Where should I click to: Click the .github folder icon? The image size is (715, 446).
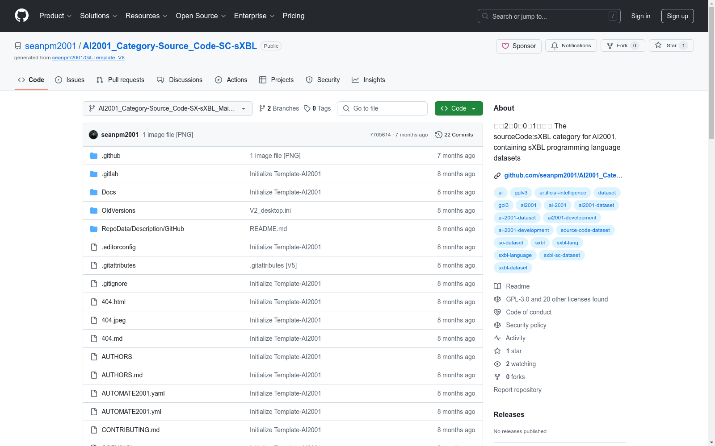click(94, 156)
